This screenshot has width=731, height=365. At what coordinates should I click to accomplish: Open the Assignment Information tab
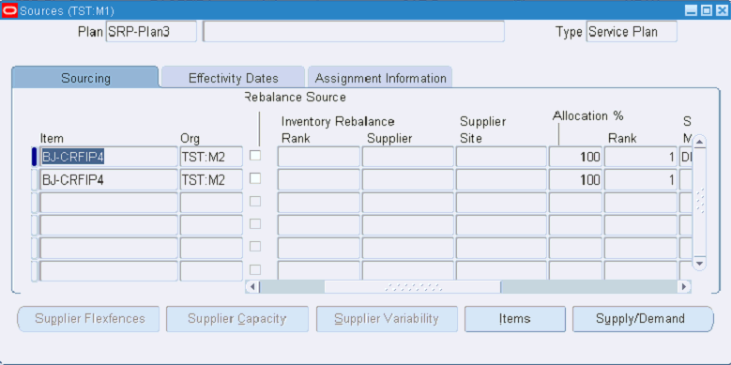pos(380,78)
